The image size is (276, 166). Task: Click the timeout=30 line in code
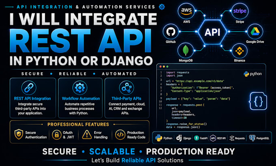179,118
